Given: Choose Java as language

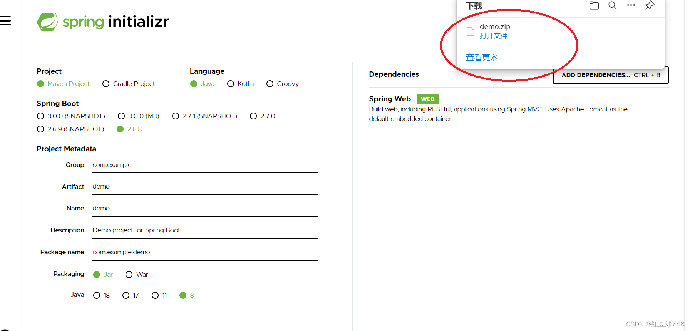Looking at the screenshot, I should pos(202,84).
